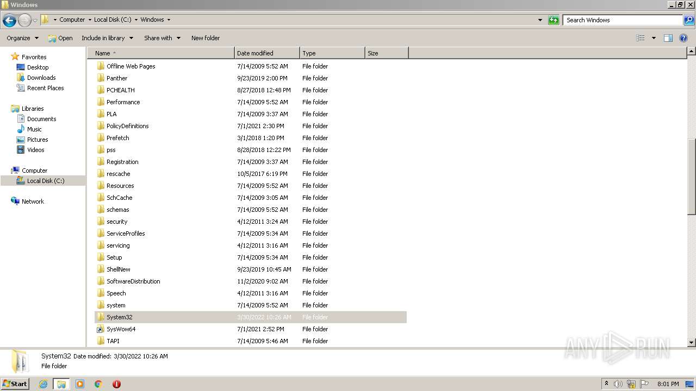Select the Performance folder icon

tap(101, 102)
